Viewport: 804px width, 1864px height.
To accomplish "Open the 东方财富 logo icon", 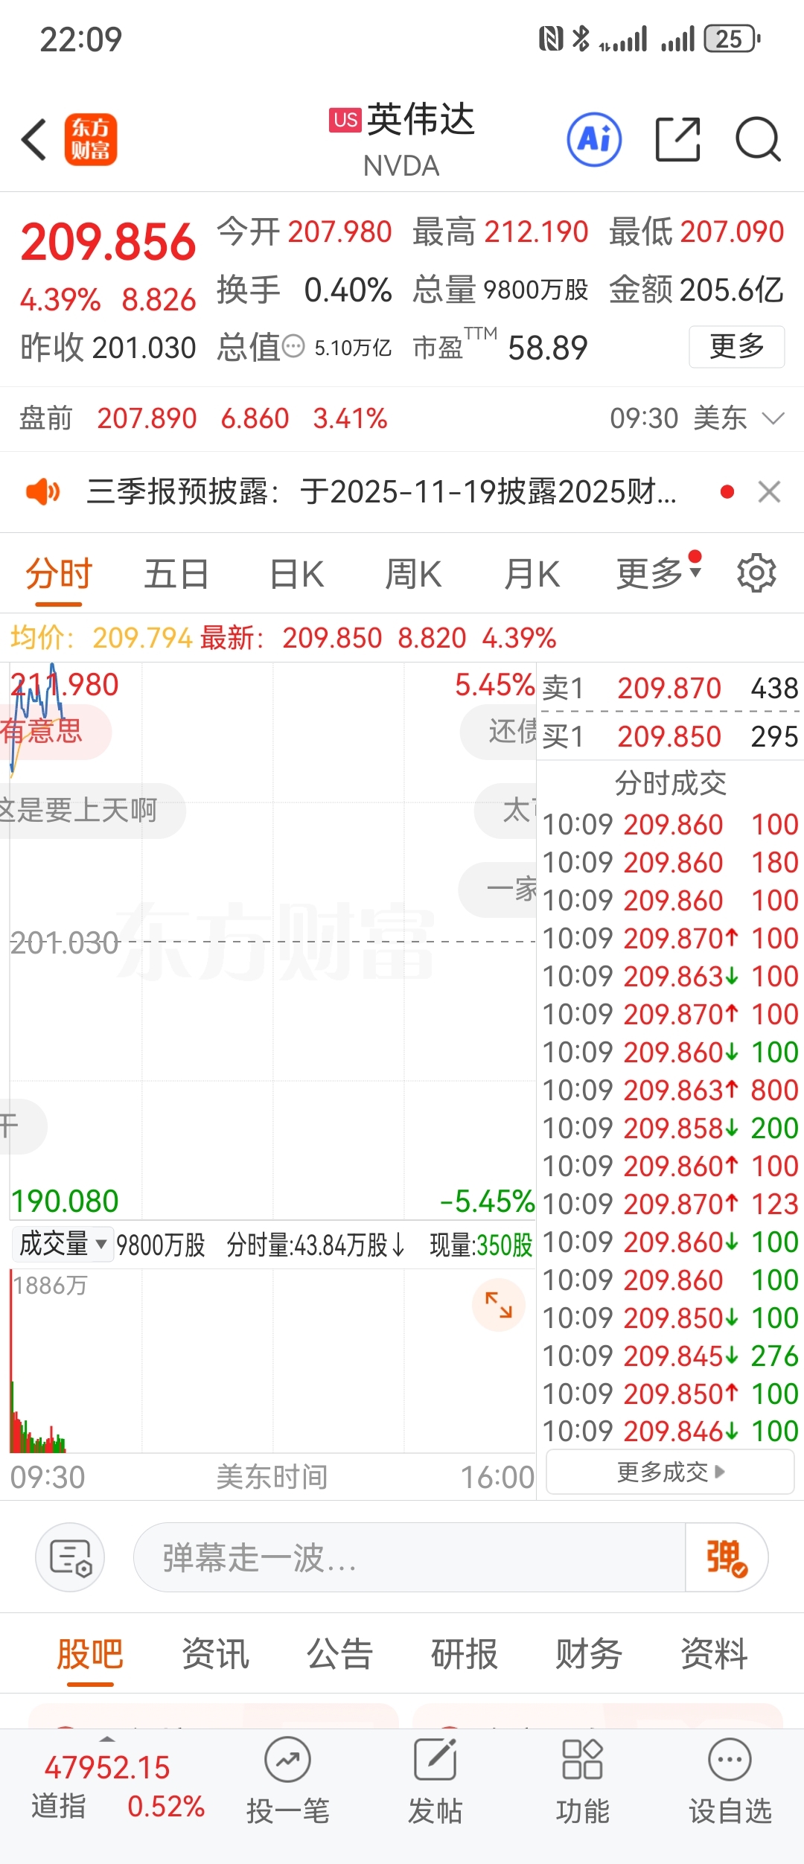I will (x=91, y=139).
